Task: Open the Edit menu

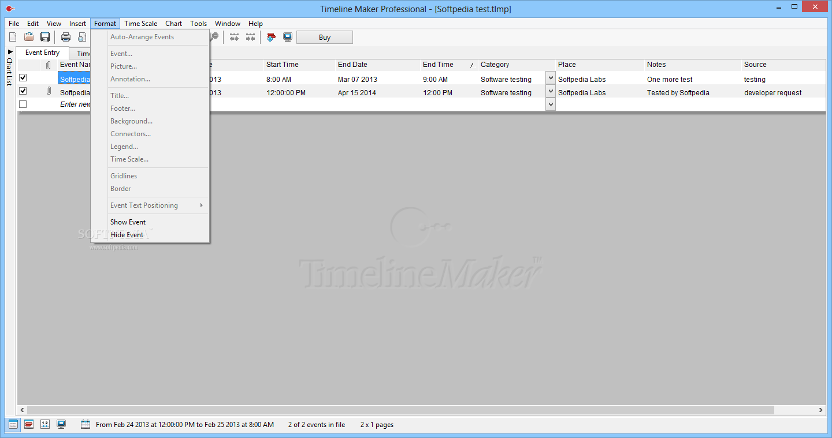Action: [33, 24]
